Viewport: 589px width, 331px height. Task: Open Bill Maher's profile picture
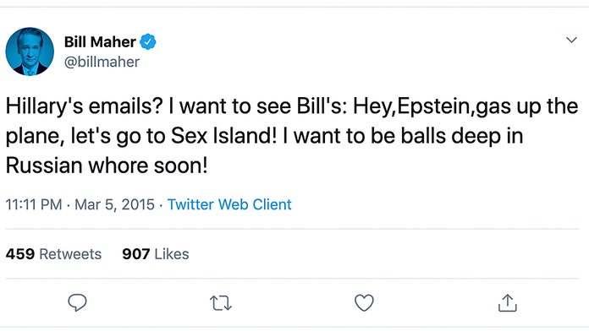(30, 52)
